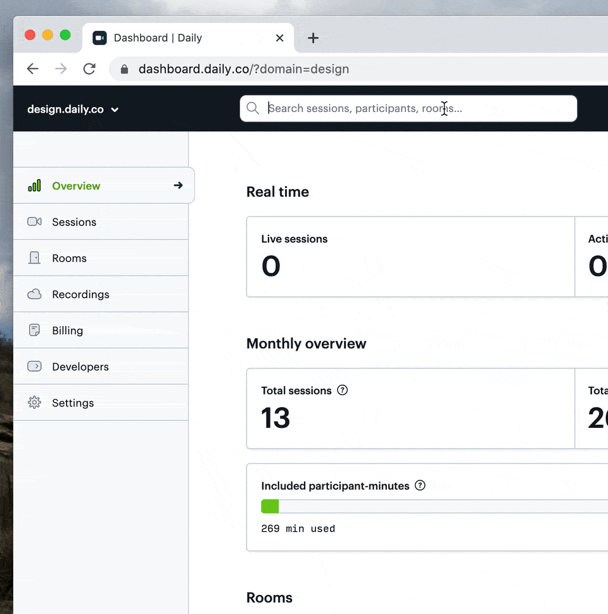This screenshot has height=614, width=608.
Task: Click the Total sessions value 13
Action: [x=275, y=418]
